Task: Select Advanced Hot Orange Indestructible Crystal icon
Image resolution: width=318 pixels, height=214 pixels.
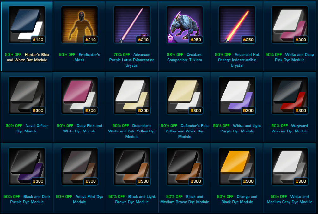Action: tap(237, 25)
